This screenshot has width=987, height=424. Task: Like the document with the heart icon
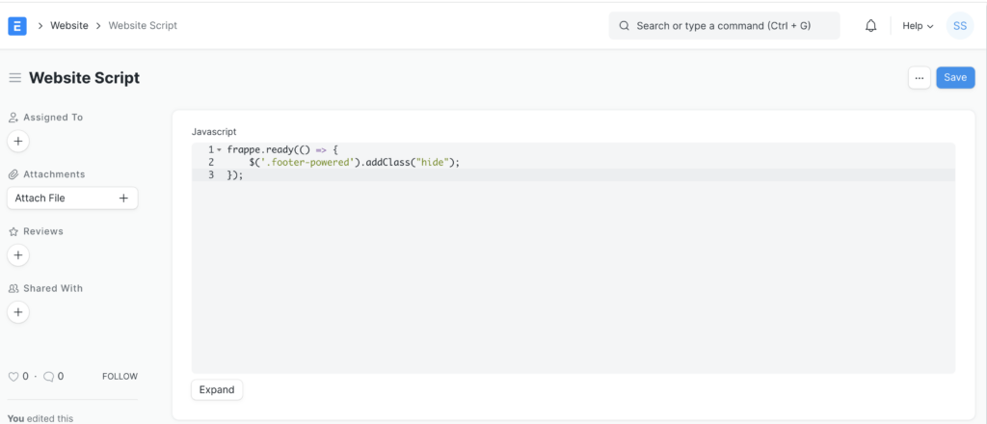coord(13,377)
